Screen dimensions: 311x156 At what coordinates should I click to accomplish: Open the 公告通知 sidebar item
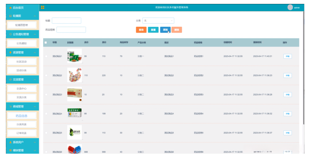tap(22, 43)
